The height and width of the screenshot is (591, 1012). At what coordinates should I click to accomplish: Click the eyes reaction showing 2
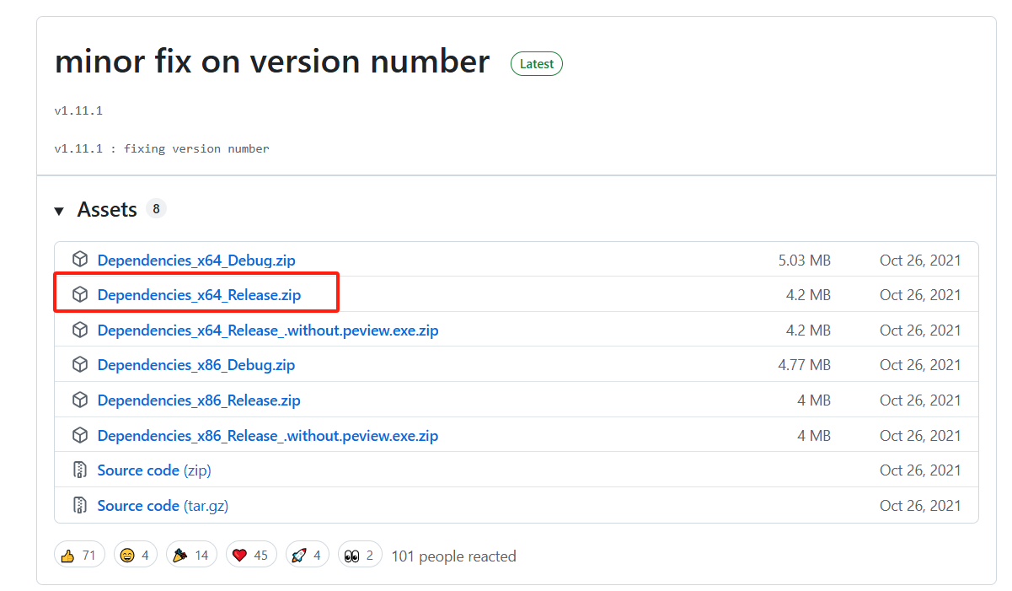tap(360, 554)
